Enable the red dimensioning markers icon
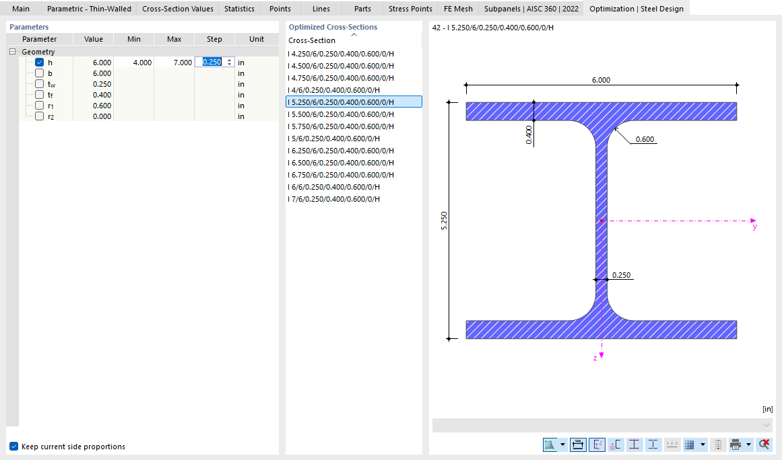The height and width of the screenshot is (460, 782). (x=634, y=445)
